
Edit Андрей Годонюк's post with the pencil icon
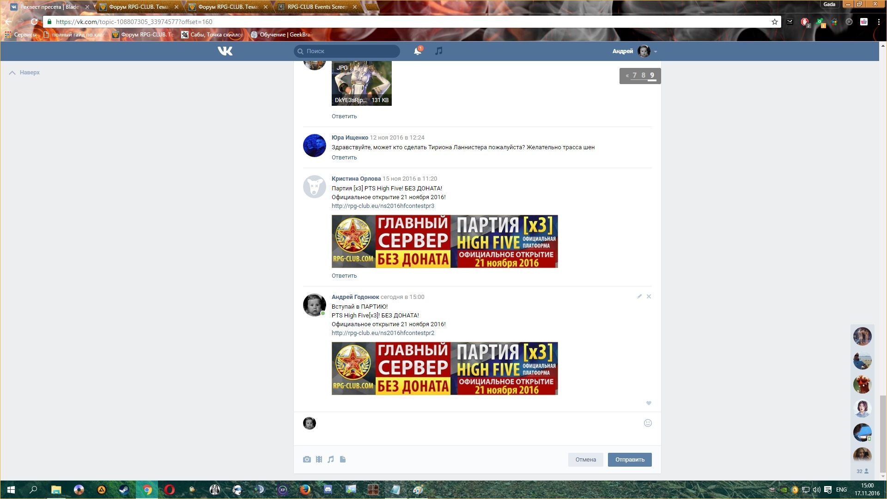pos(639,296)
